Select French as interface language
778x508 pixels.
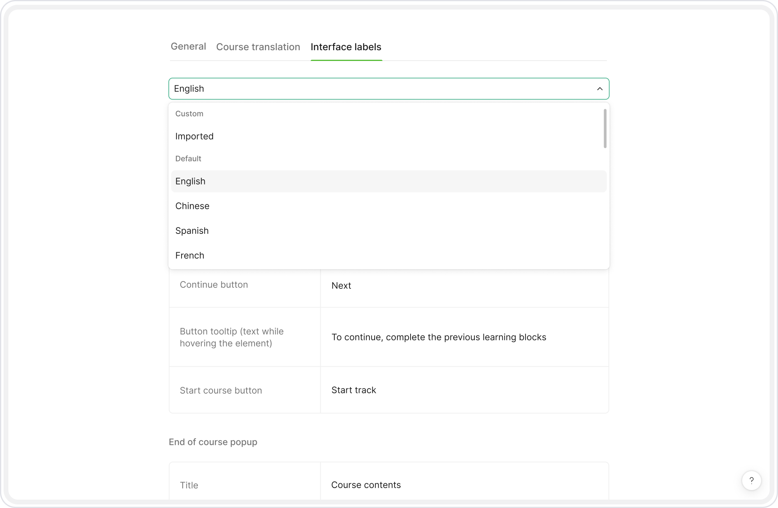click(190, 255)
